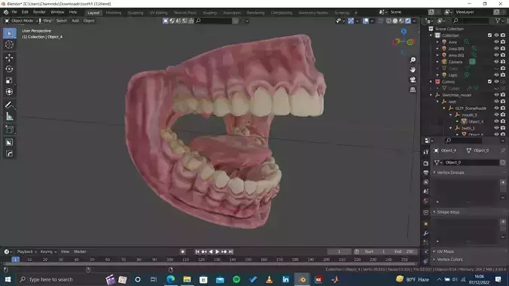Uncheck the Cutters collection checkbox
Screen dimensions: 509x286
point(489,82)
